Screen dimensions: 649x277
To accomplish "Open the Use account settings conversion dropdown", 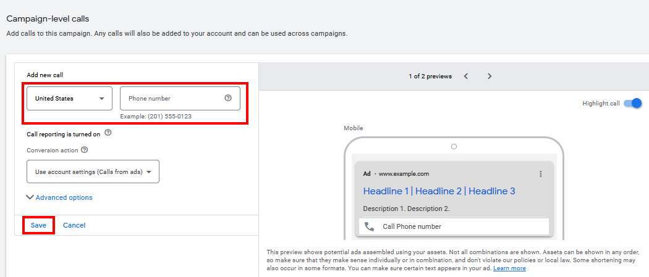I will pyautogui.click(x=93, y=172).
